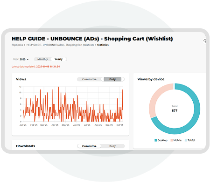Screen dimensions: 210x182
Task: Select Daily in the Downloads panel
Action: tap(112, 146)
